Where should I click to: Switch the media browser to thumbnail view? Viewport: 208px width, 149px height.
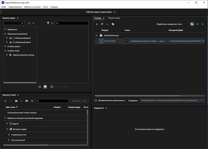pyautogui.click(x=45, y=87)
